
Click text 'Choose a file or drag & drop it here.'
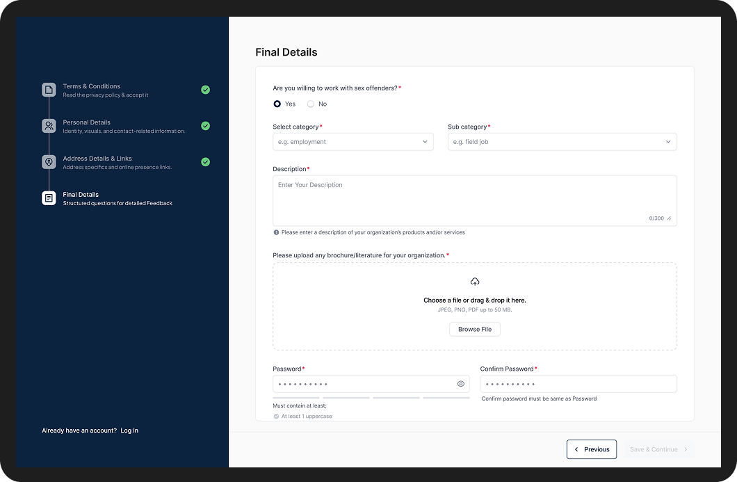tap(475, 300)
